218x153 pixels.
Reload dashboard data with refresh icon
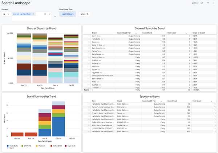(202, 3)
